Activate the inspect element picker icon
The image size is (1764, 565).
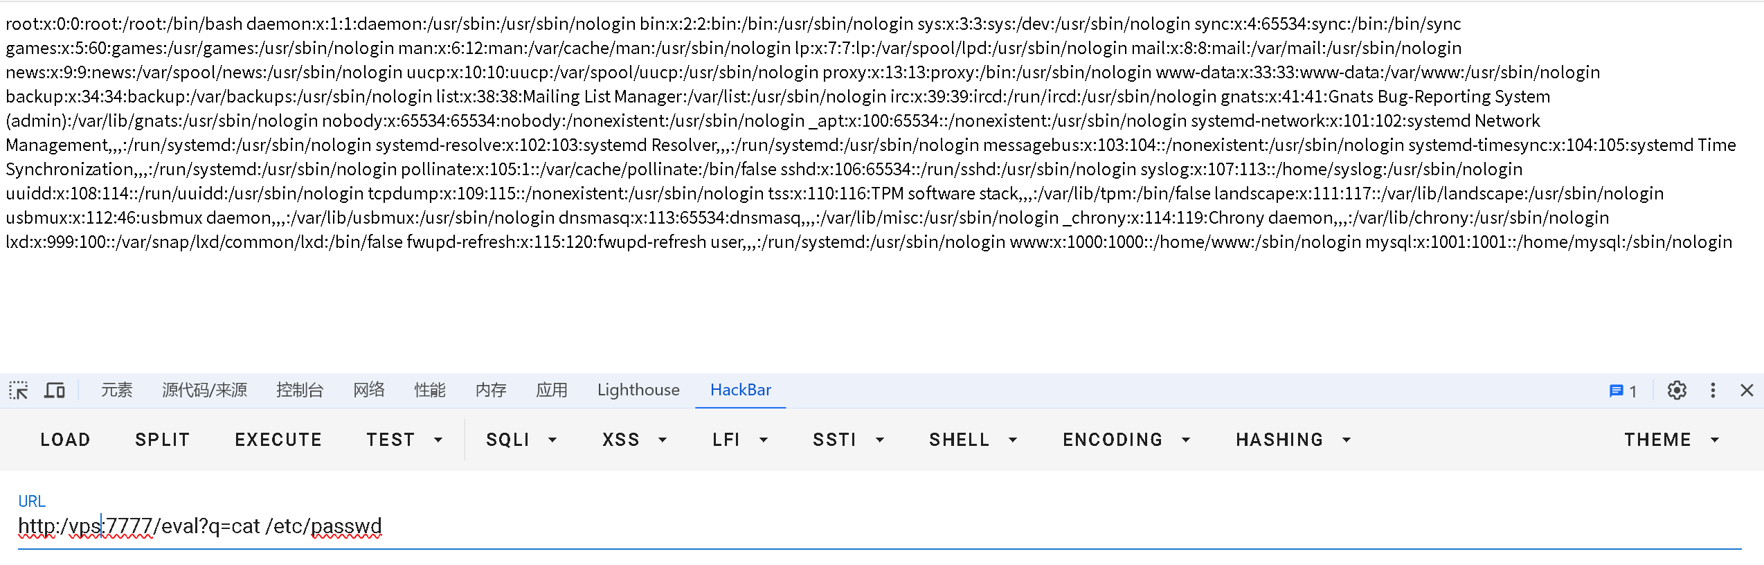pyautogui.click(x=19, y=391)
